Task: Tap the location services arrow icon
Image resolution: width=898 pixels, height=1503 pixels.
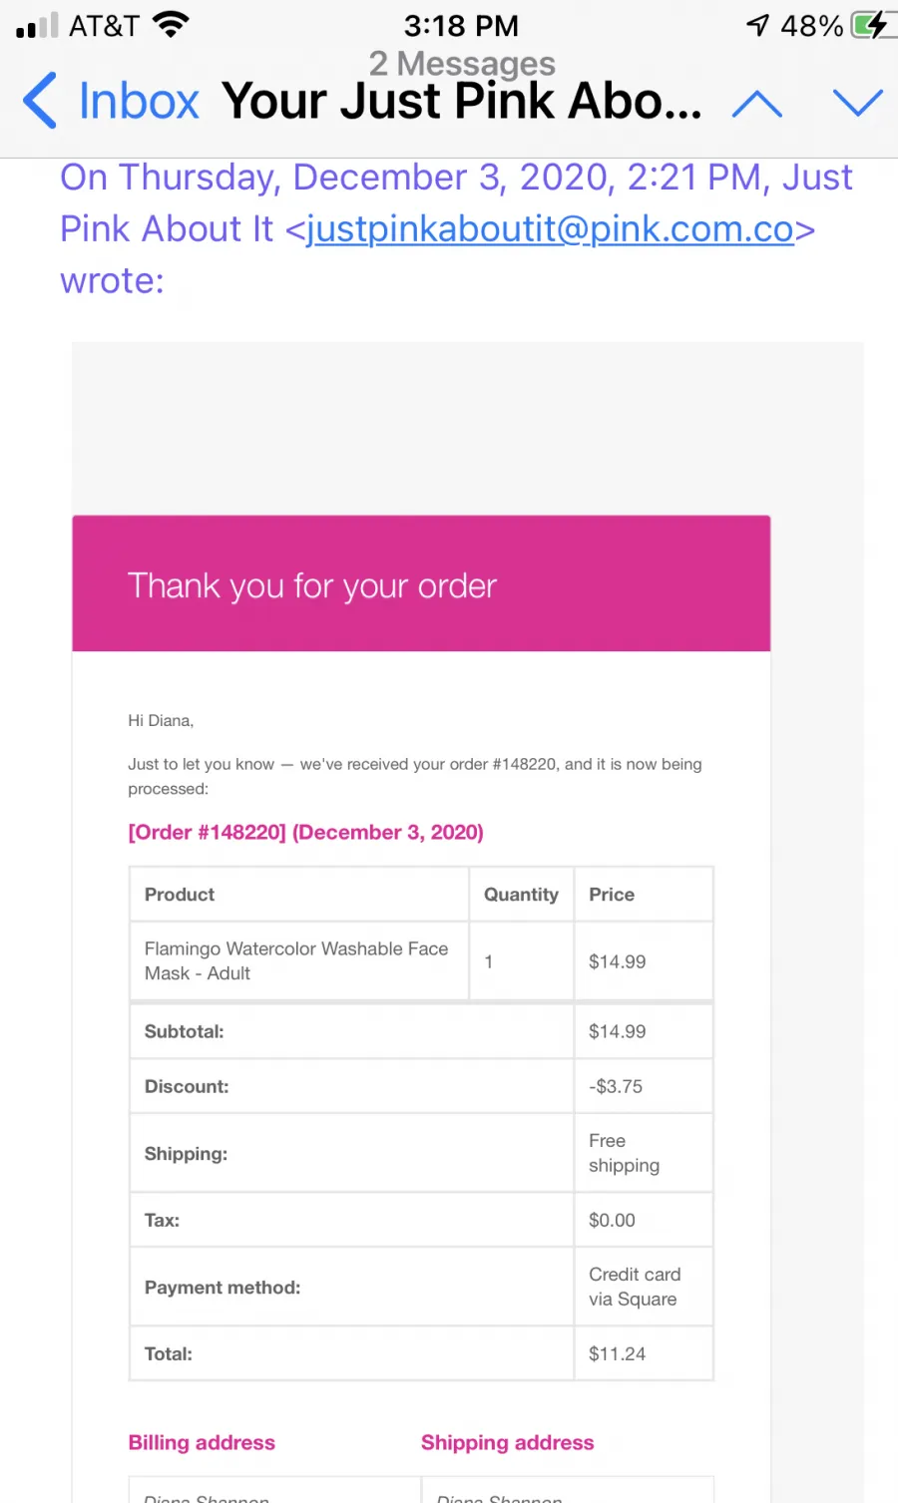Action: [758, 25]
